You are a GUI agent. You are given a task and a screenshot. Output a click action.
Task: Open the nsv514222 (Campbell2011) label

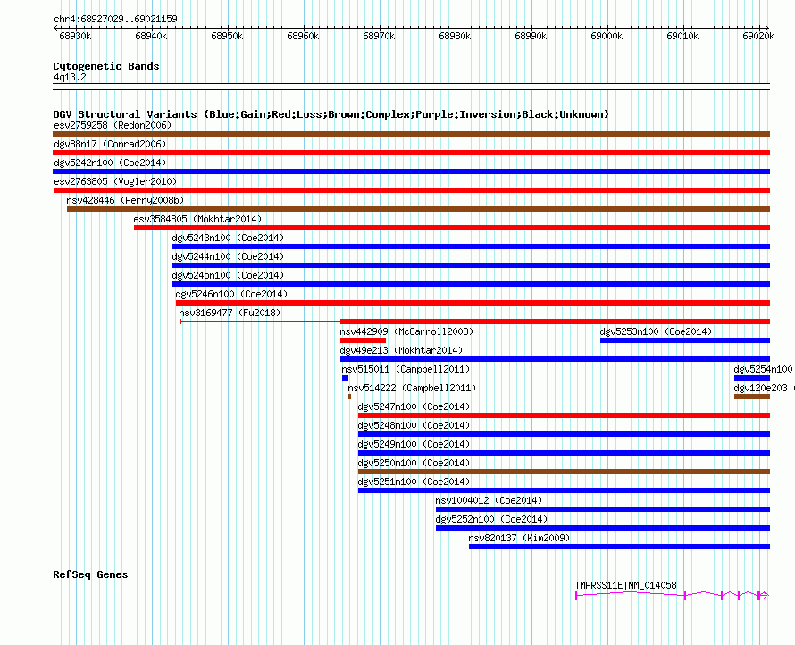[x=412, y=388]
